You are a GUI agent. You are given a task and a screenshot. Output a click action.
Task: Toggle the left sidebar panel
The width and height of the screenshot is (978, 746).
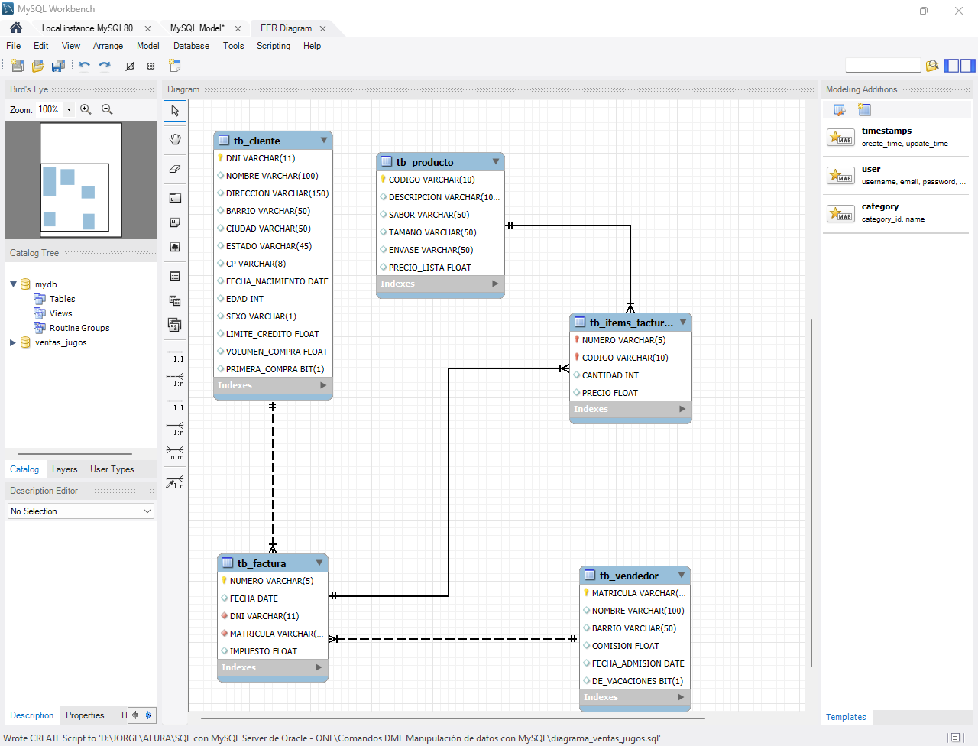[951, 66]
